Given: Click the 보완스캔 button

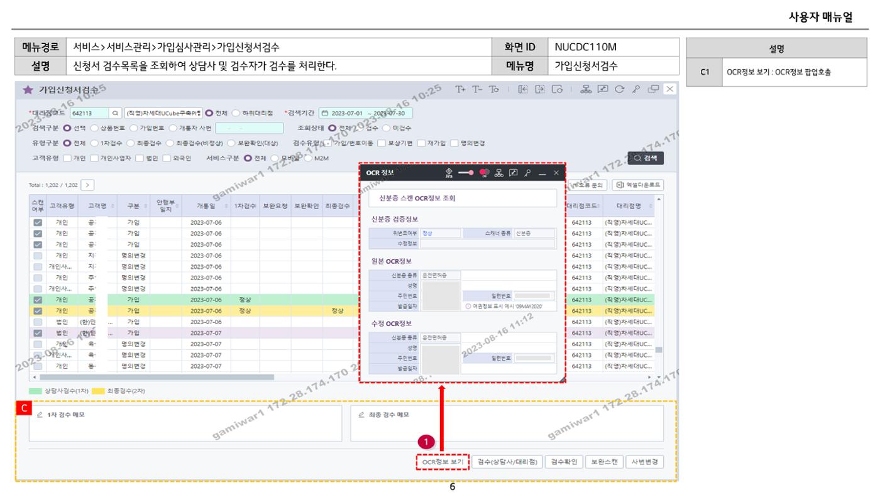Looking at the screenshot, I should (x=603, y=462).
